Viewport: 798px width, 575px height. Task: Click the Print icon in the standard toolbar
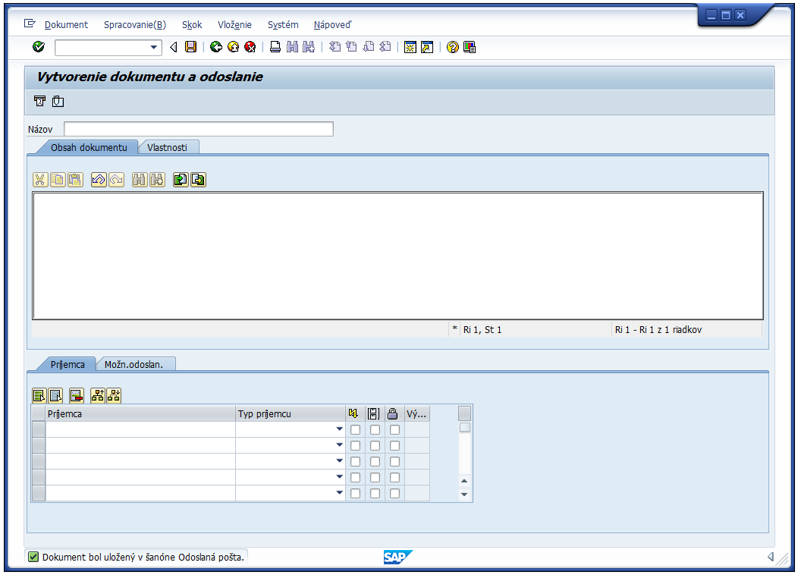(274, 46)
